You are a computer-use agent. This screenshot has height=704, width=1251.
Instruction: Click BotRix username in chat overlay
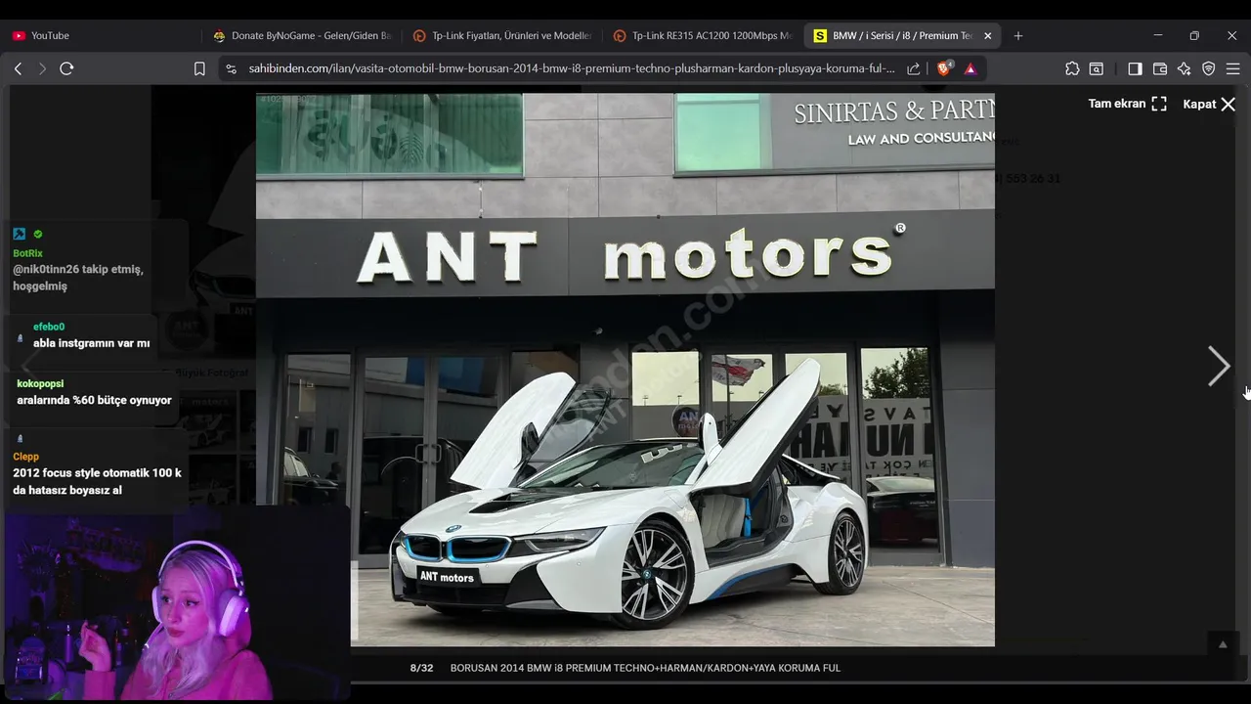27,253
